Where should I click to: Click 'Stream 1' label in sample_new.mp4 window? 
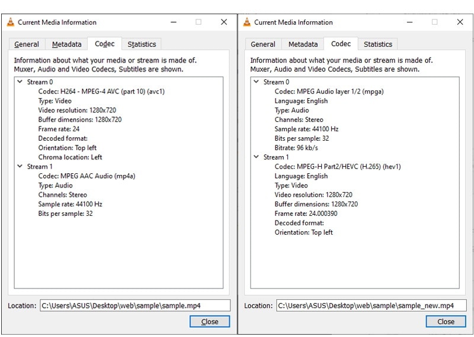tap(276, 157)
